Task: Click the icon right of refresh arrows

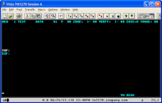Action: coord(53,16)
